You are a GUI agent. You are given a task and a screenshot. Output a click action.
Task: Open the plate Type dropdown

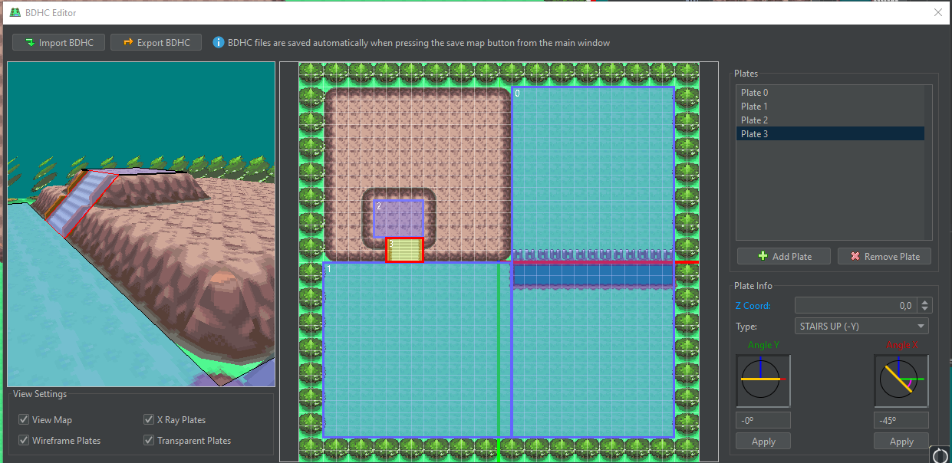(x=861, y=327)
